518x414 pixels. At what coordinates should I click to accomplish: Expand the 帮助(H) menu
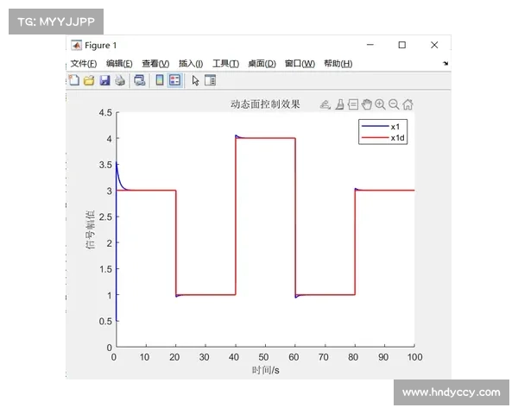click(x=338, y=63)
